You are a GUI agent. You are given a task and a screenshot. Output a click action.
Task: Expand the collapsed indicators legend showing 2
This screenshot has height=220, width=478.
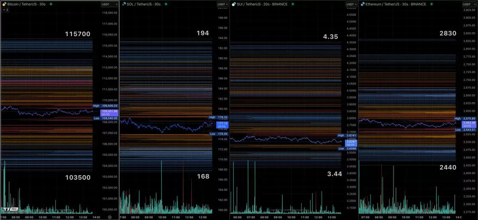click(6, 10)
